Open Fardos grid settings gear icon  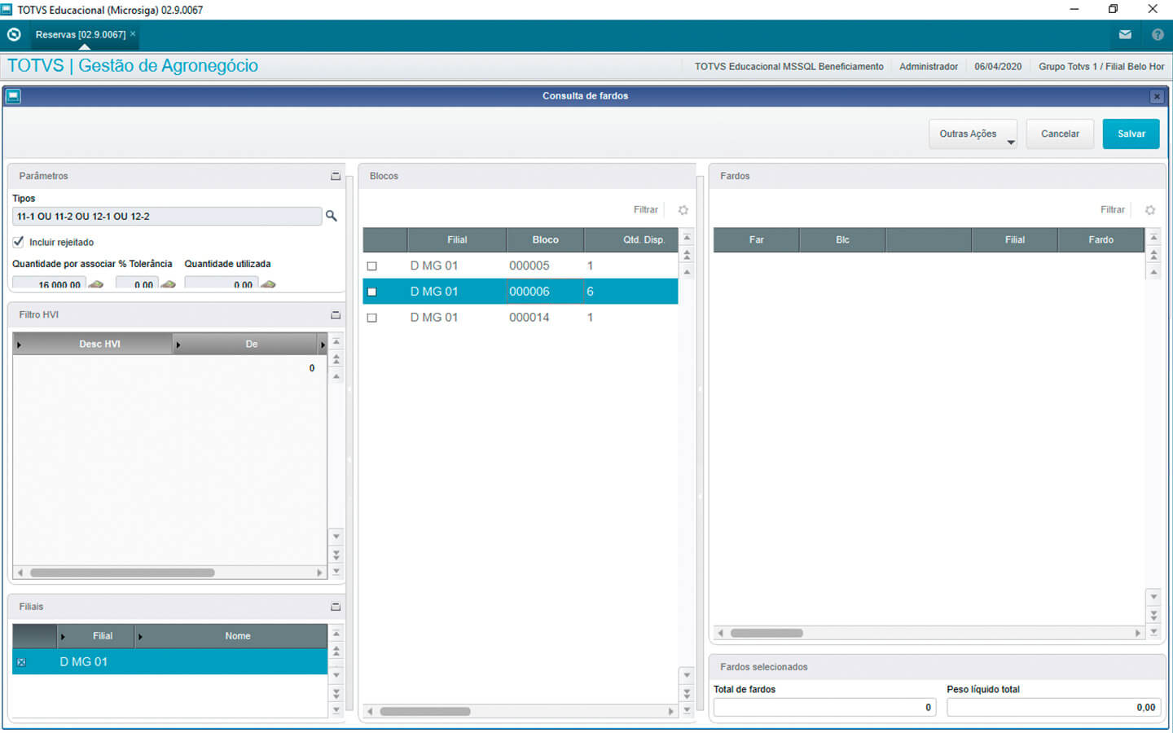coord(1150,210)
